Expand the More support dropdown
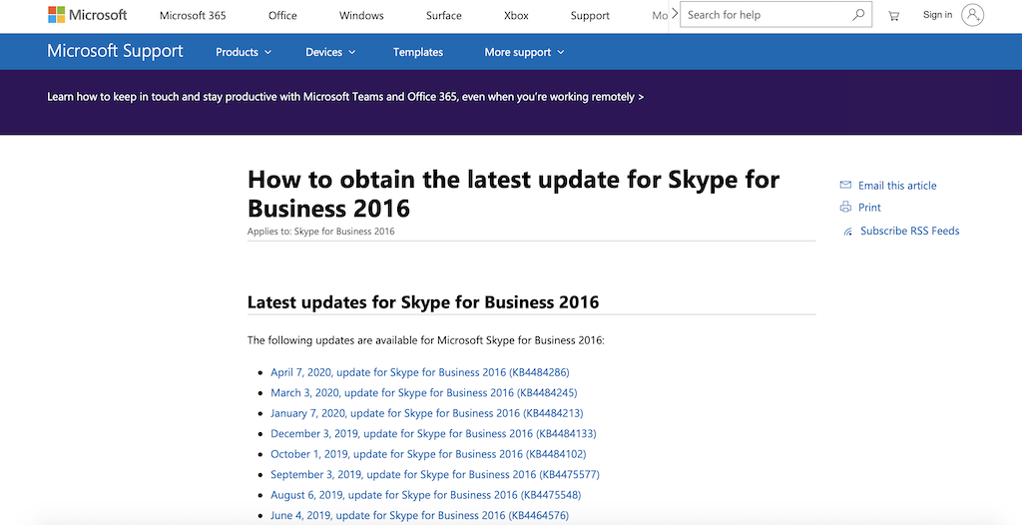 [524, 52]
